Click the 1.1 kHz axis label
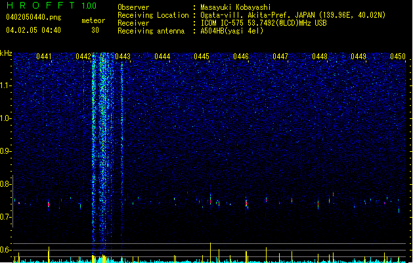Screen dimensions: 413x263 pyautogui.click(x=6, y=85)
